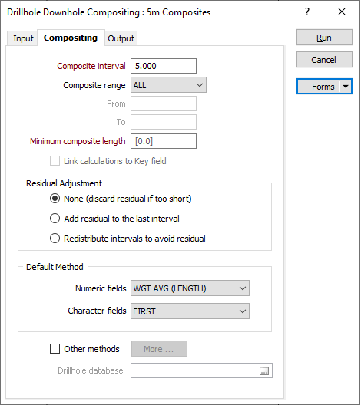Open the Numeric fields method dropdown
Image resolution: width=361 pixels, height=405 pixels.
190,288
